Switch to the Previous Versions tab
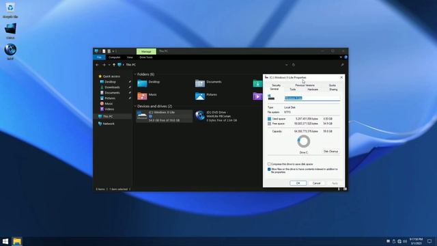Image resolution: width=437 pixels, height=246 pixels. tap(305, 85)
